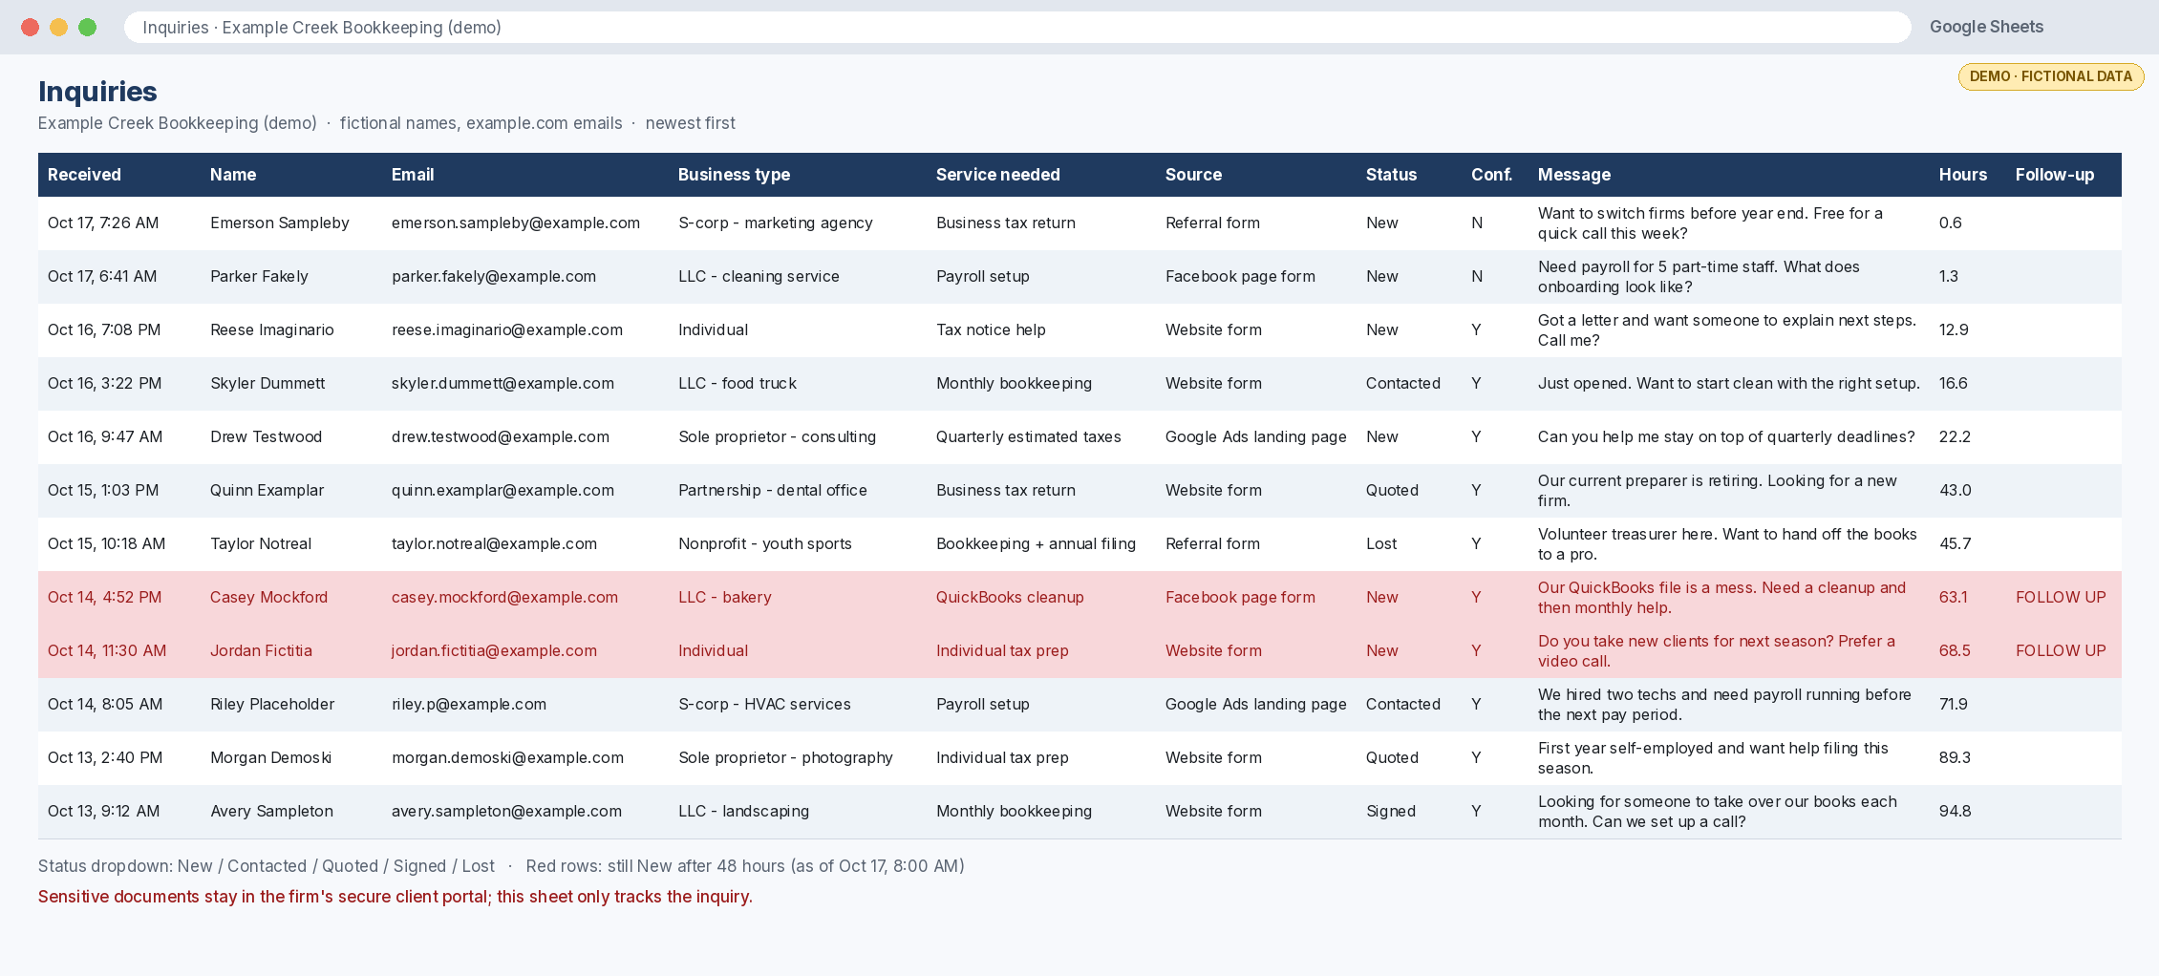Click the email riley.p@example.com

click(x=469, y=704)
